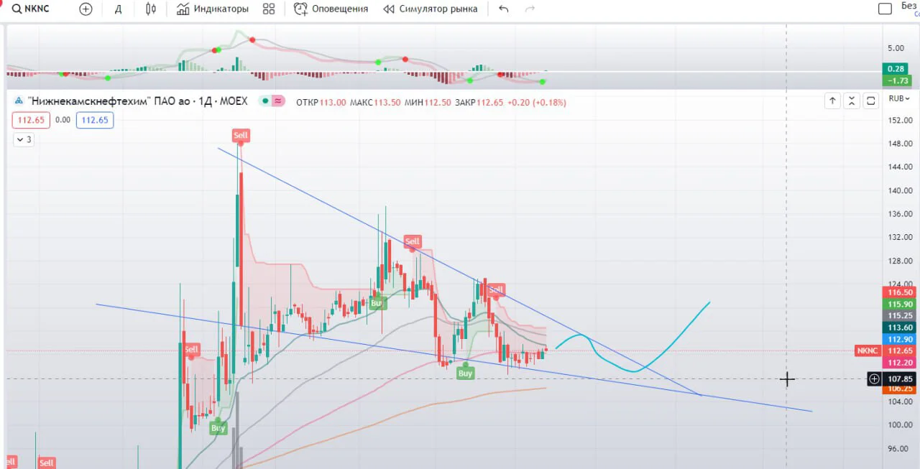This screenshot has width=920, height=469.
Task: Select Sell marker near the 132 level
Action: pos(412,241)
